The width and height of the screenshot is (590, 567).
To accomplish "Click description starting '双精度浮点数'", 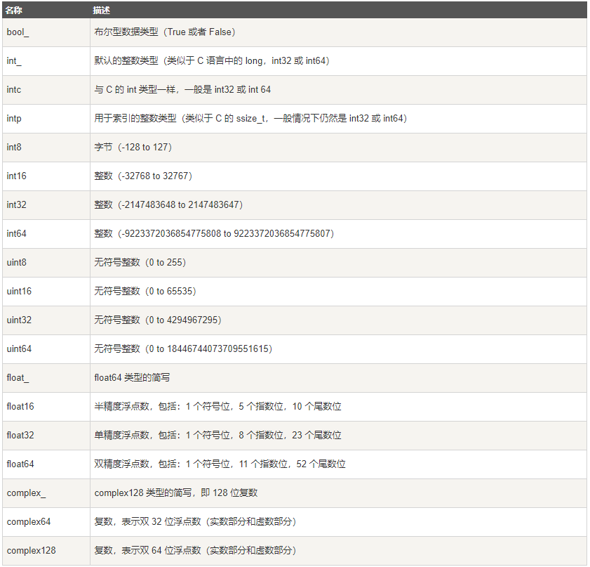I will point(220,464).
